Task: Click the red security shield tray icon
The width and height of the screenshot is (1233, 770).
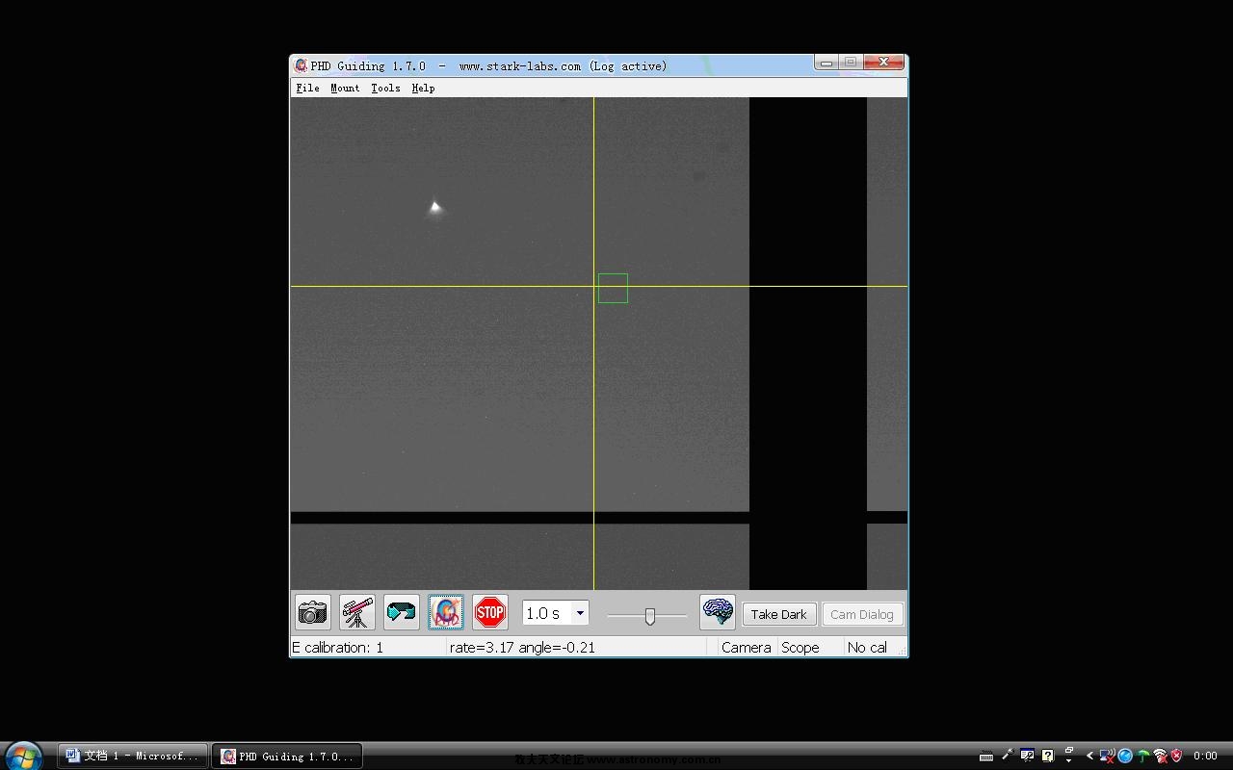Action: pyautogui.click(x=1176, y=756)
